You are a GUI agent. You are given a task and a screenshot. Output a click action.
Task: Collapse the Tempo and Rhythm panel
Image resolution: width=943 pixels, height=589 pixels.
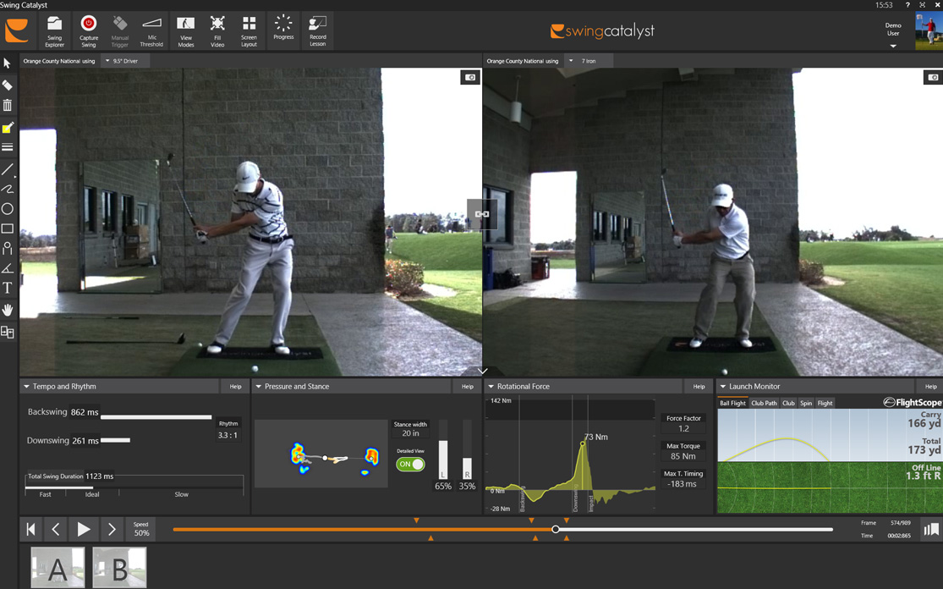26,387
